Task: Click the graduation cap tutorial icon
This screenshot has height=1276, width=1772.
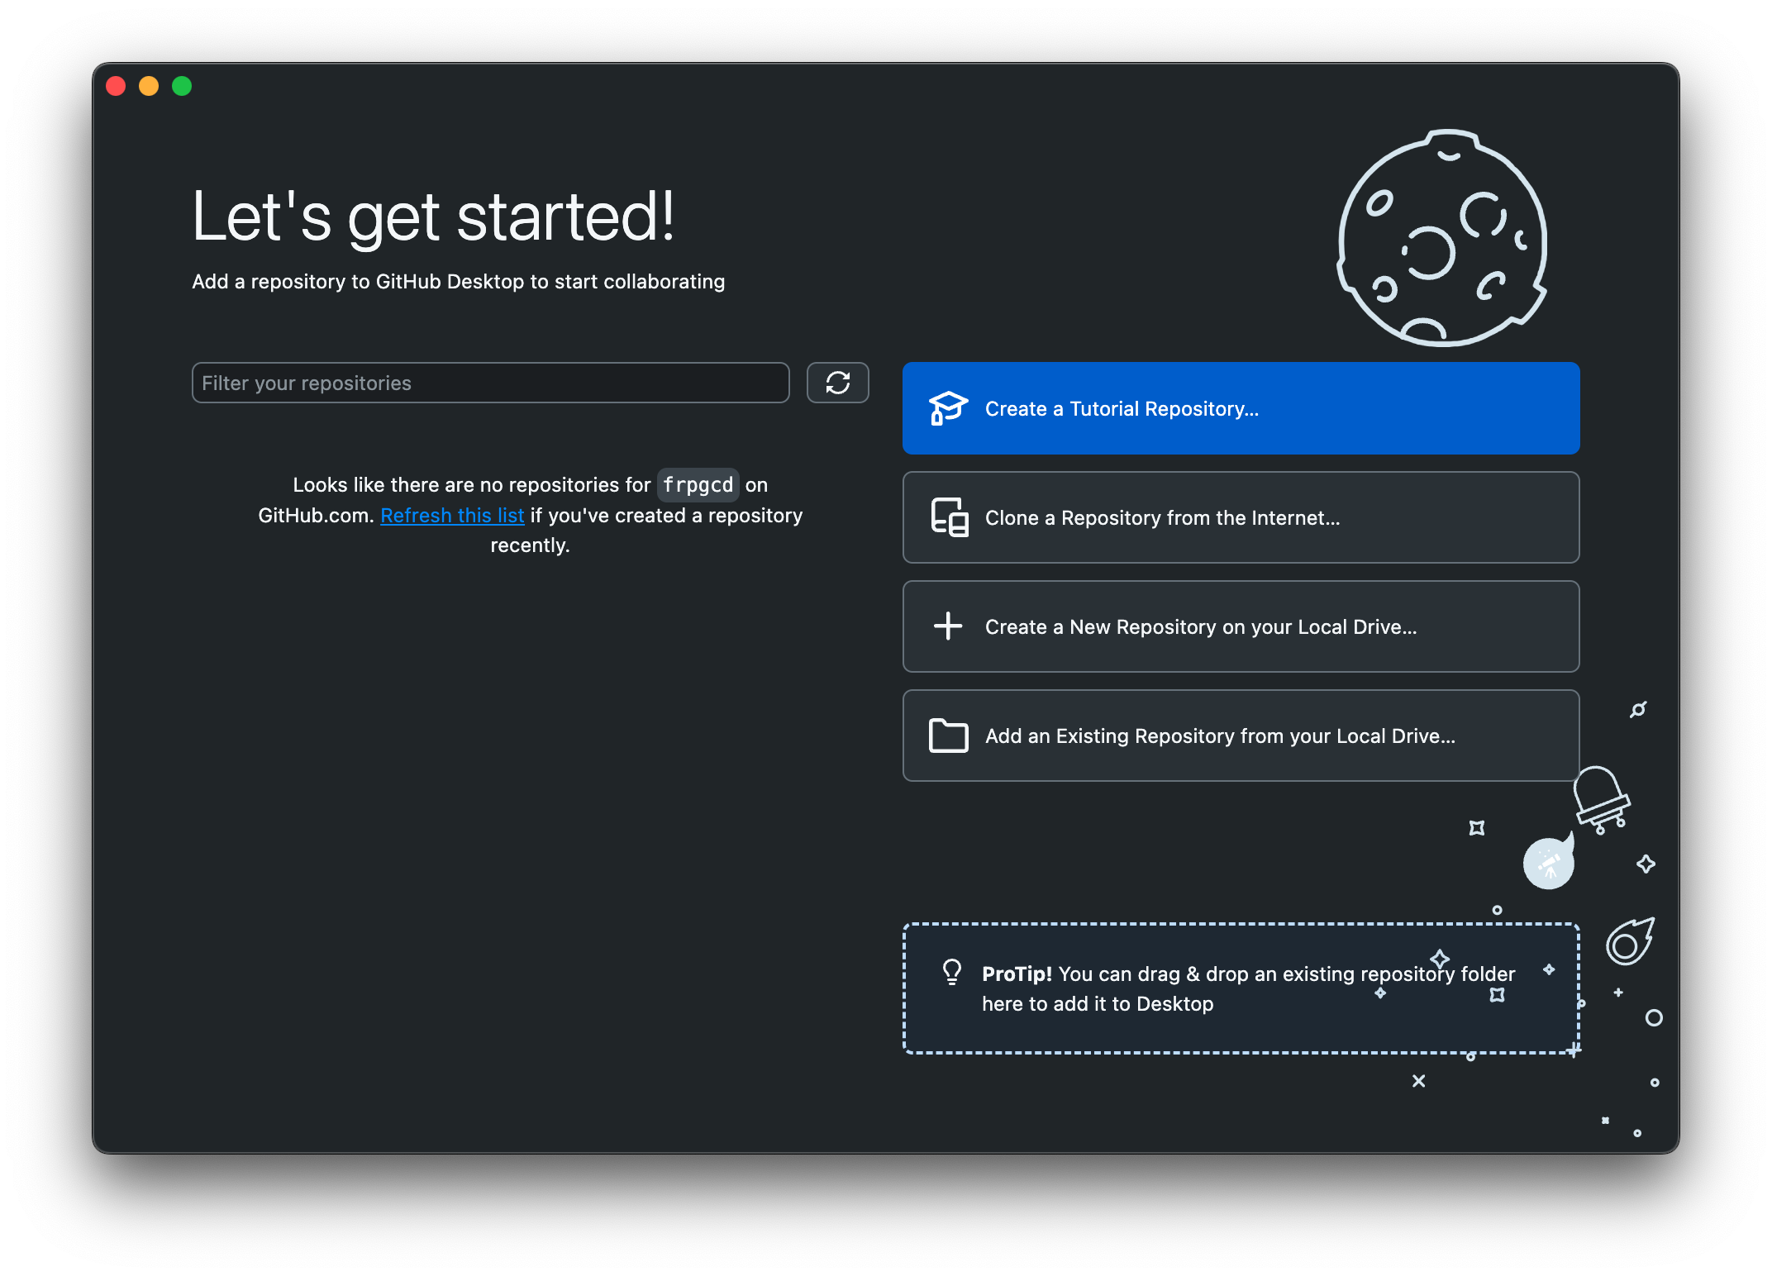Action: pos(948,408)
